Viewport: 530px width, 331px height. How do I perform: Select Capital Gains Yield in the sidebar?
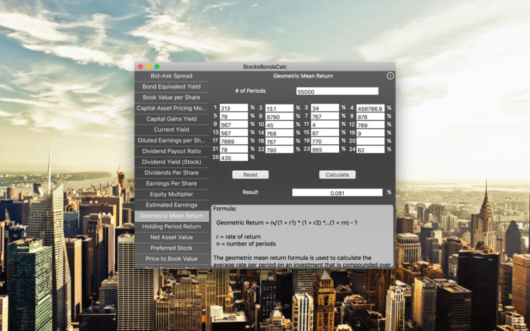172,119
